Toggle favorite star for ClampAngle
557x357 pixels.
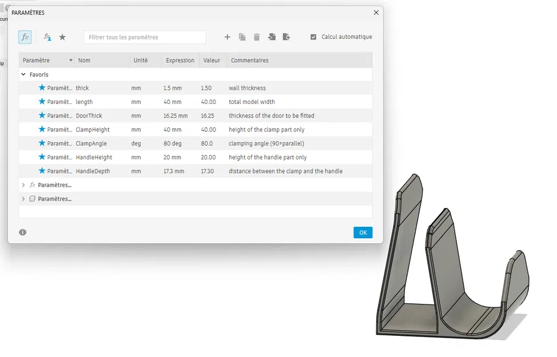42,143
